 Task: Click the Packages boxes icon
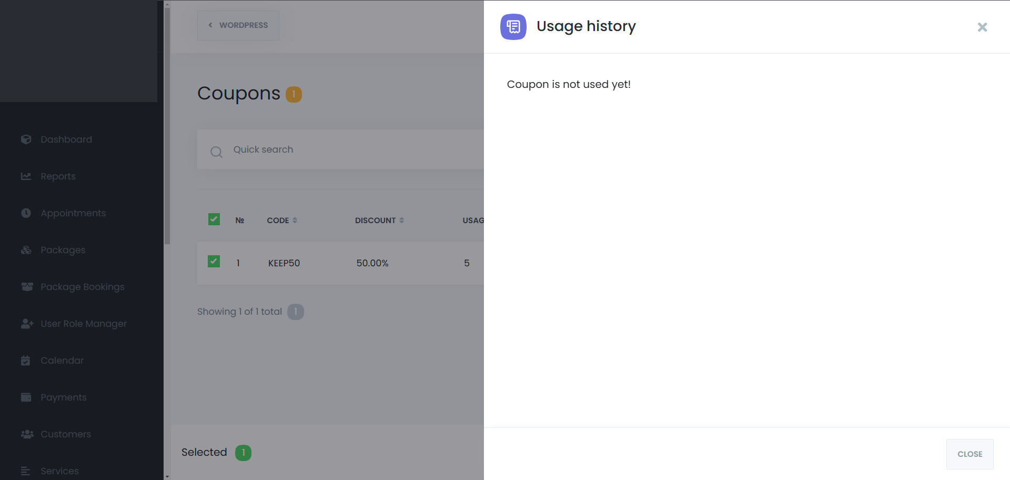(x=26, y=250)
